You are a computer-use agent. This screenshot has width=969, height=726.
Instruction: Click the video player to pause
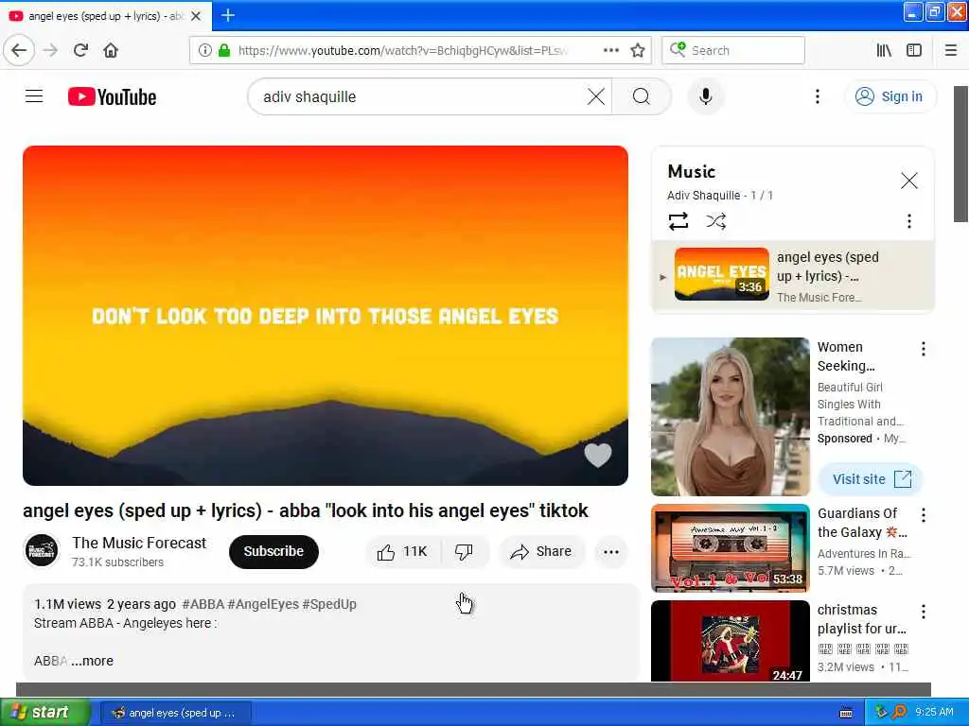pyautogui.click(x=326, y=315)
